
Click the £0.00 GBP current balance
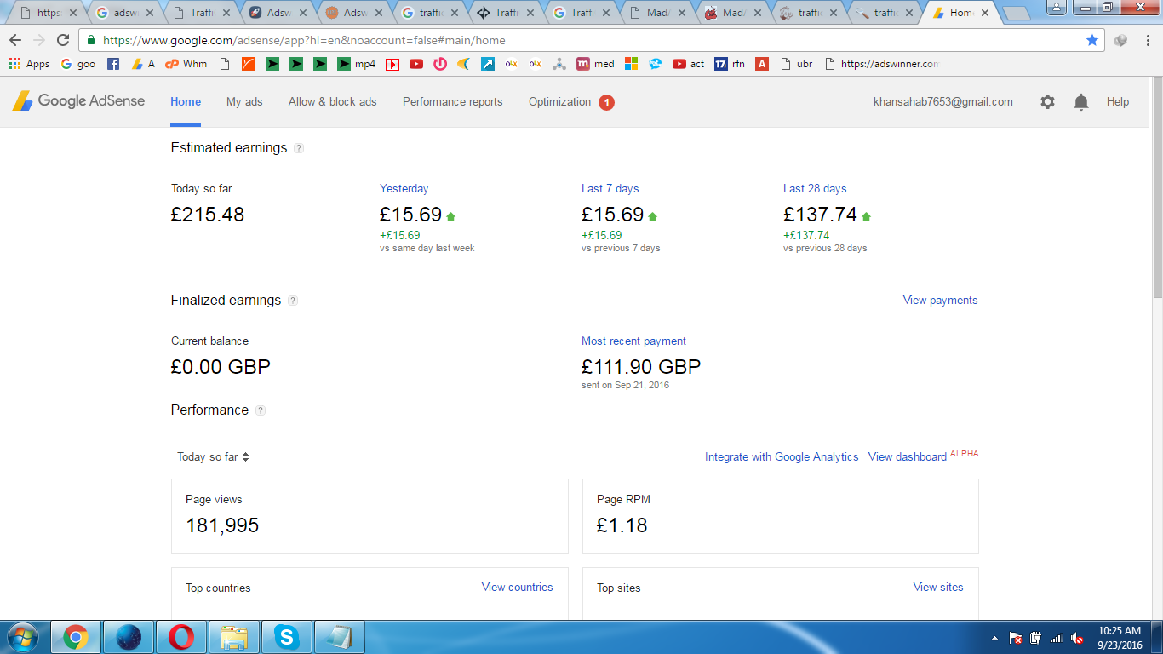pos(221,367)
